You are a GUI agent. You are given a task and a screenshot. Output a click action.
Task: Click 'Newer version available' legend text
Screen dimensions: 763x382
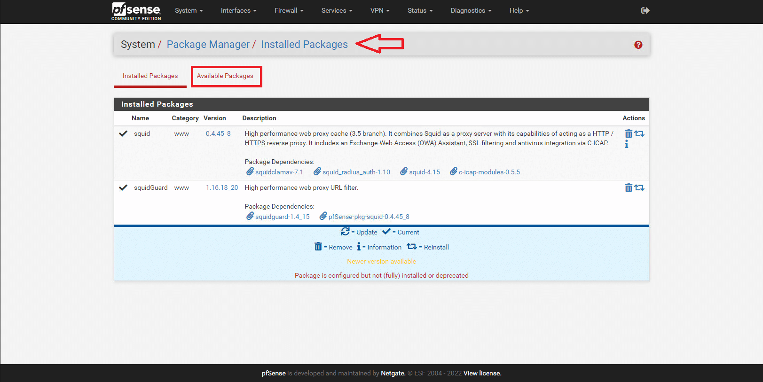click(382, 261)
